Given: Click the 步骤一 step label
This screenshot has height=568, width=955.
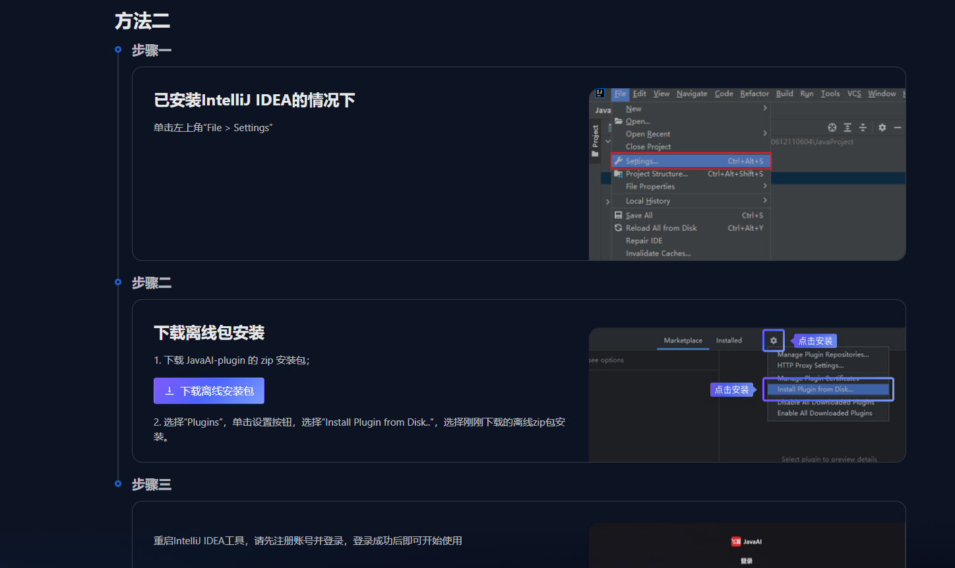Looking at the screenshot, I should click(x=152, y=50).
